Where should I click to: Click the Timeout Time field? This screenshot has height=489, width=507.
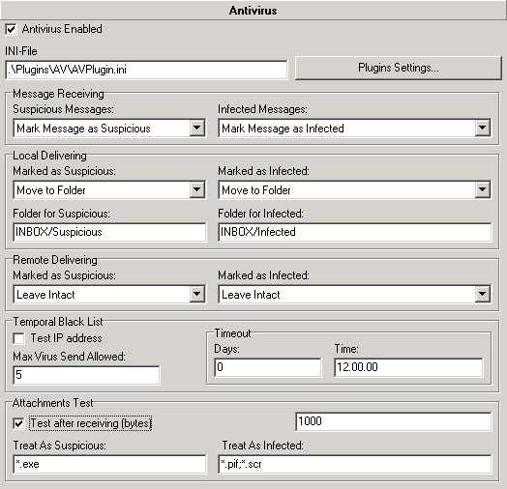click(x=408, y=367)
